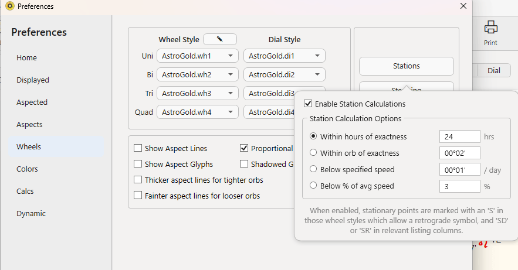Click the Stations button

[x=407, y=66]
